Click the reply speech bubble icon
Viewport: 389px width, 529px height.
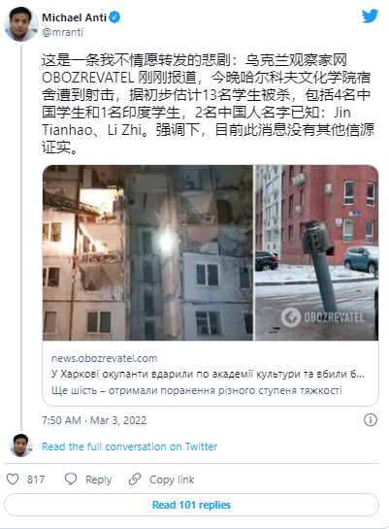71,479
